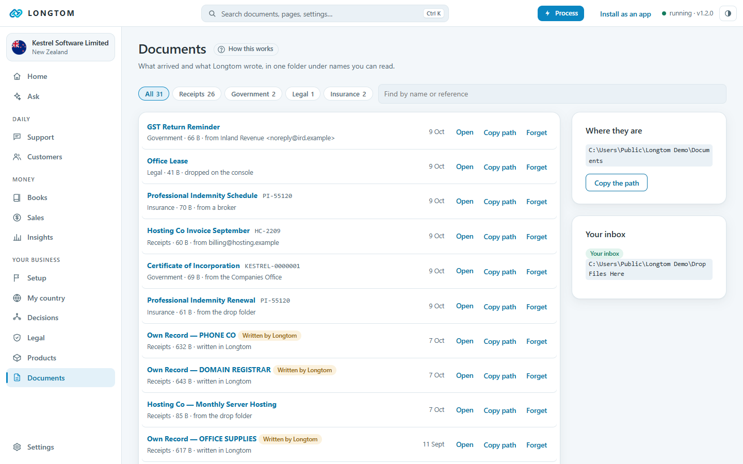Image resolution: width=743 pixels, height=464 pixels.
Task: Click the Longtom logo icon
Action: coord(16,13)
